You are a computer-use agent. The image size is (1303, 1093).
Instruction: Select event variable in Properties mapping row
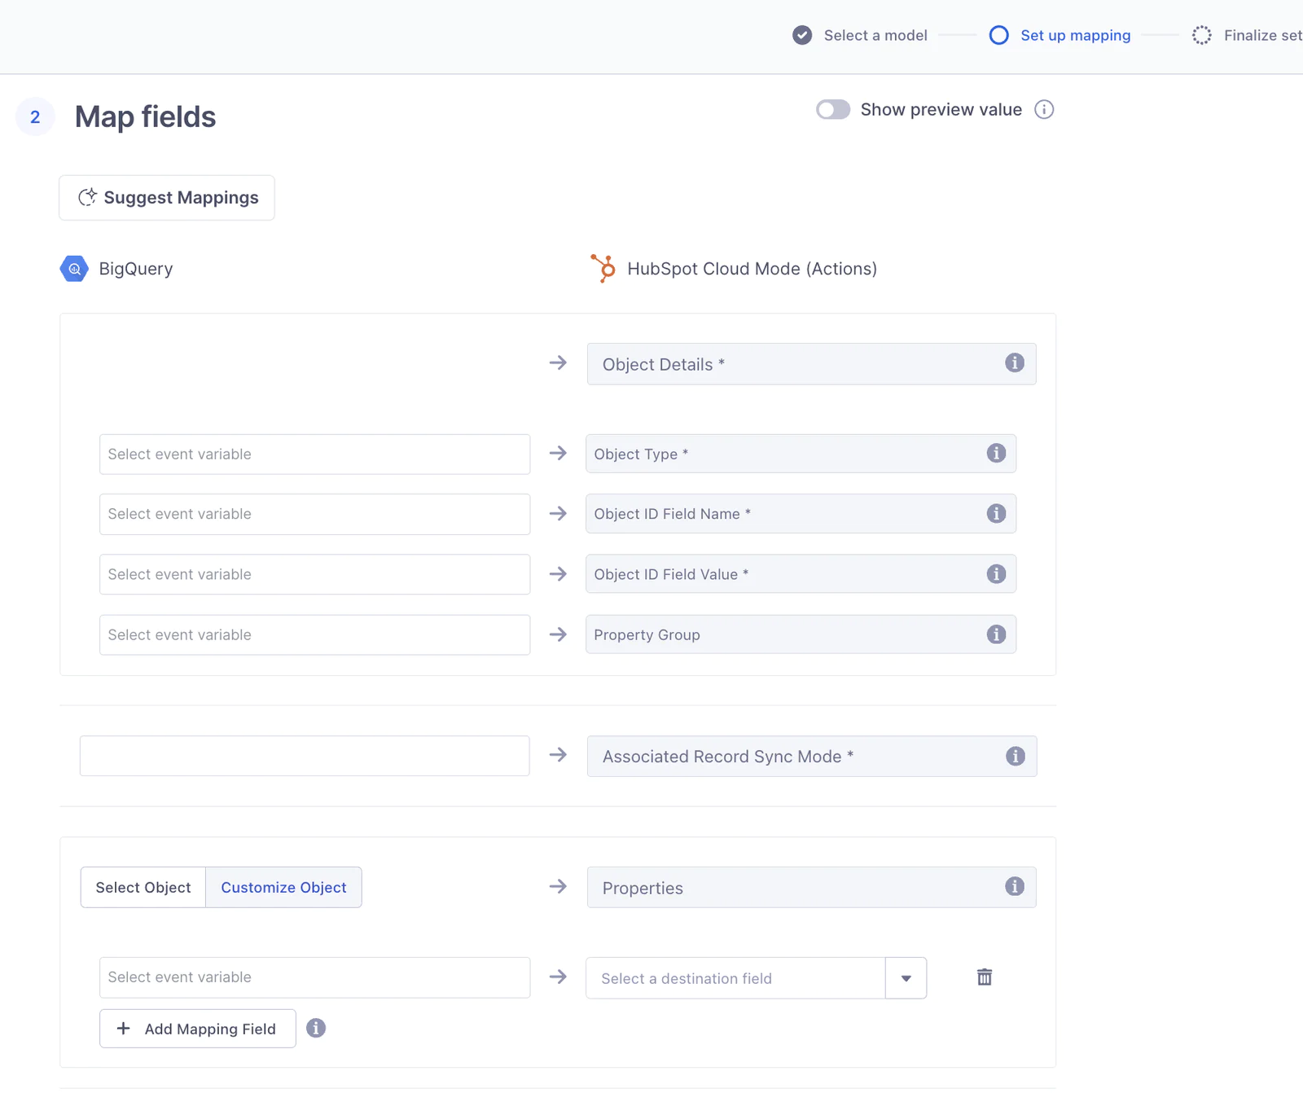pos(314,978)
